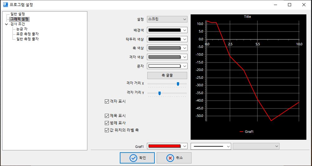The width and height of the screenshot is (312, 166).
Task: Open the 설정 dropdown showing 스크린
Action: (167, 19)
